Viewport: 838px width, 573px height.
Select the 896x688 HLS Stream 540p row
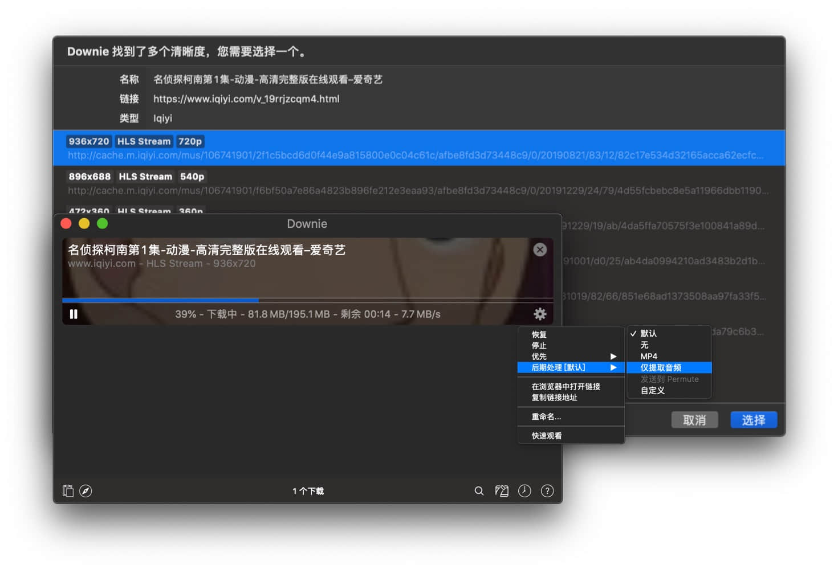419,183
